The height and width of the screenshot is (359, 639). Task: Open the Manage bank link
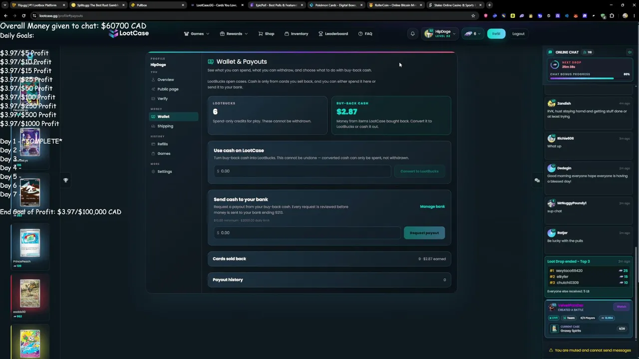click(432, 206)
